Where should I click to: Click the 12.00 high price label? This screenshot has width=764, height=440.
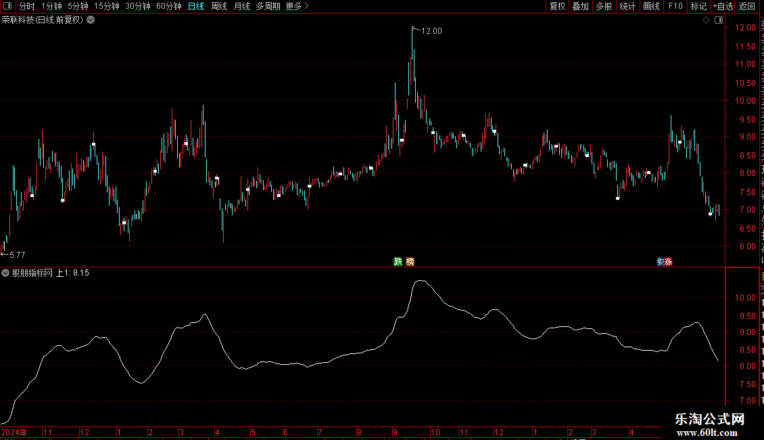click(x=431, y=30)
